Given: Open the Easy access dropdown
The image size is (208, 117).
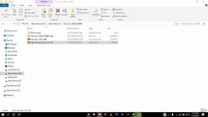Looking at the screenshot, I should [x=83, y=13].
